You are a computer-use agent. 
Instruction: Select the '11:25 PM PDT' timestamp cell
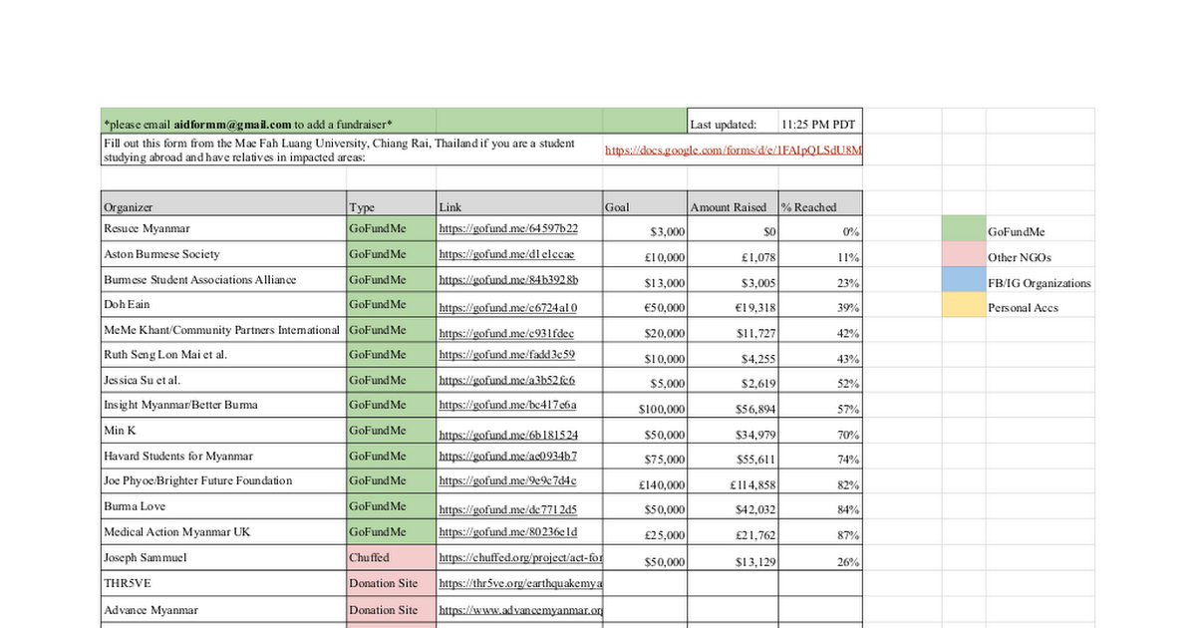820,121
